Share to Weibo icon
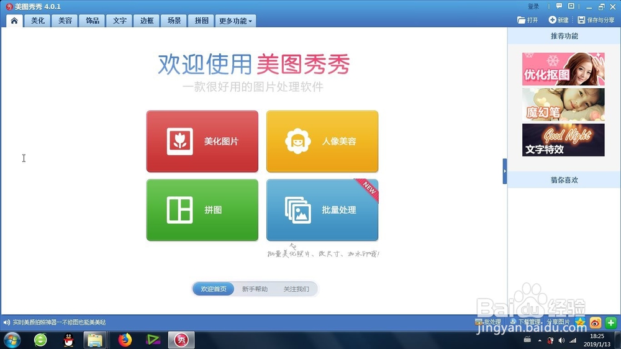 [596, 323]
